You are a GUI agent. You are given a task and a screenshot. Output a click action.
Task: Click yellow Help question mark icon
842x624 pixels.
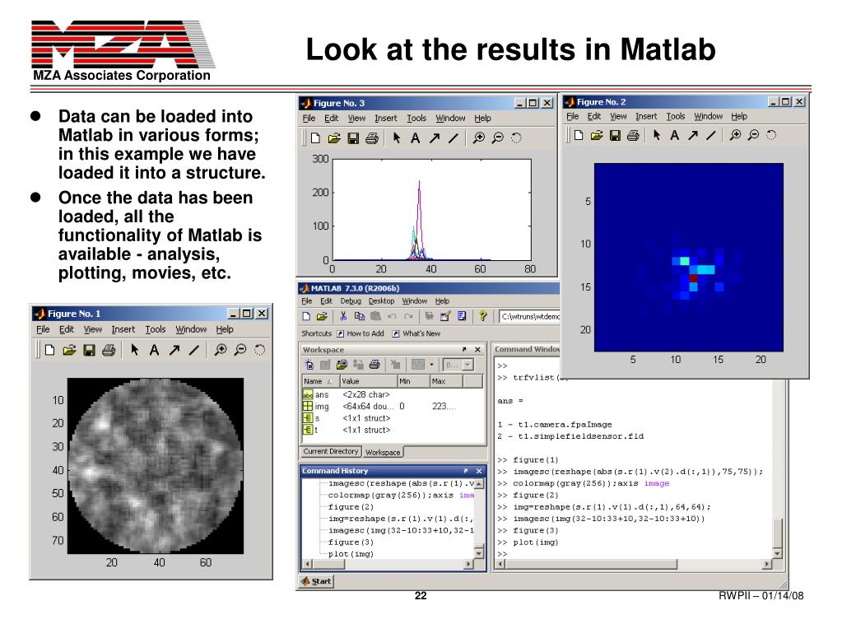tap(483, 316)
